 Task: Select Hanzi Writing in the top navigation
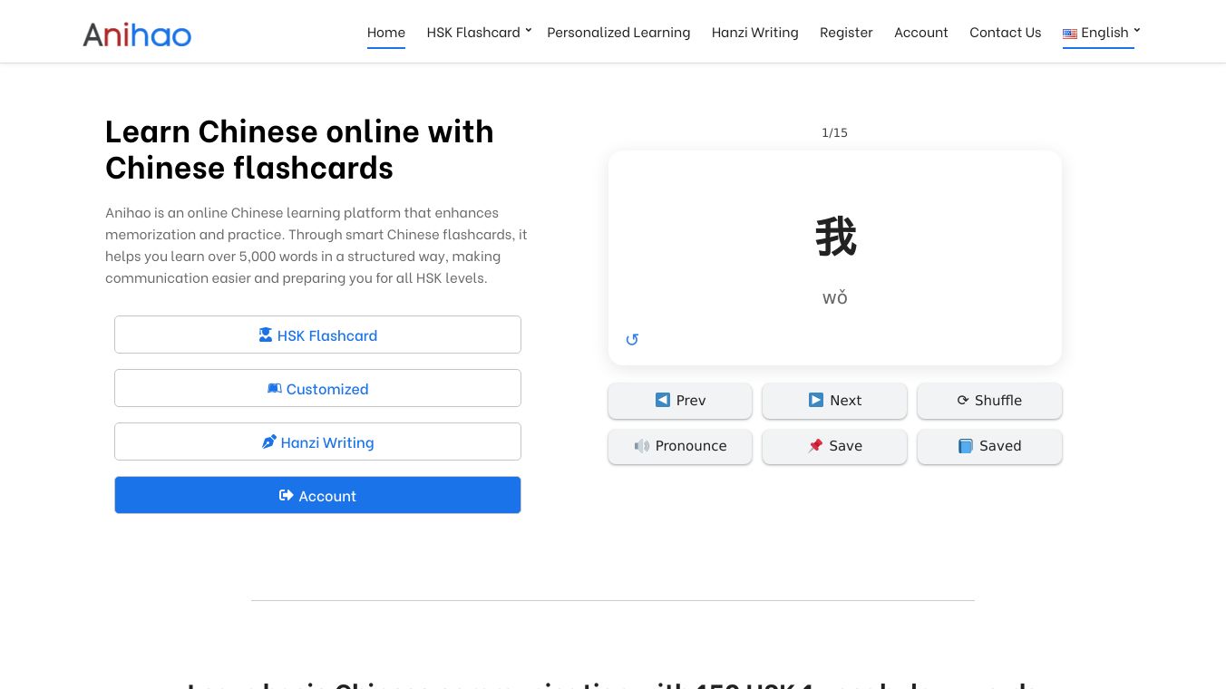[755, 33]
